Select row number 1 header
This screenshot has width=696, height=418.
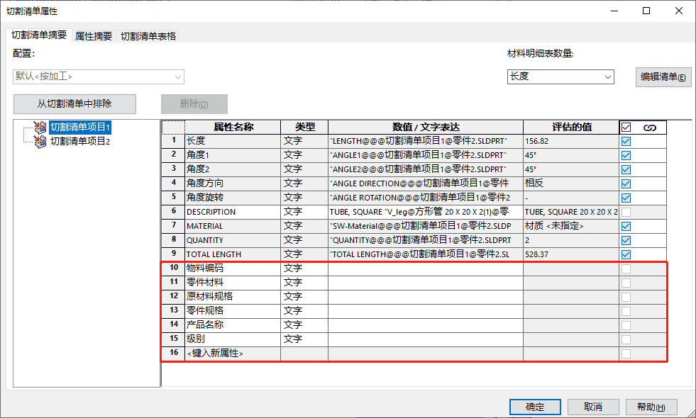click(x=174, y=141)
